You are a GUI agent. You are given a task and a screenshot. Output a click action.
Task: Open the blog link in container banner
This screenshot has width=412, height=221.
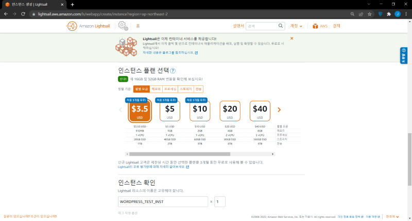click(170, 53)
